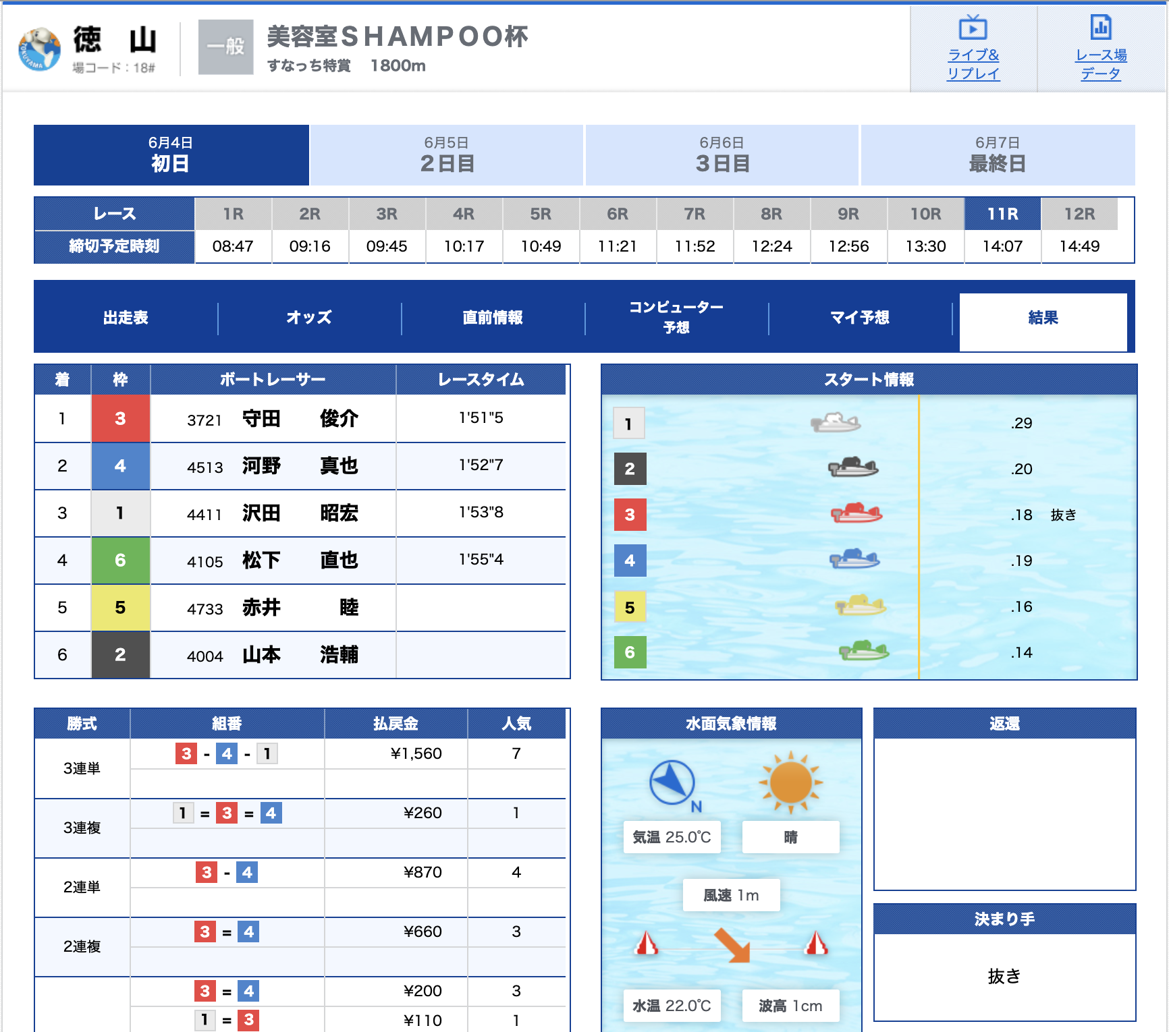The height and width of the screenshot is (1032, 1169).
Task: Click the red boat 3 icon in start info
Action: click(856, 514)
